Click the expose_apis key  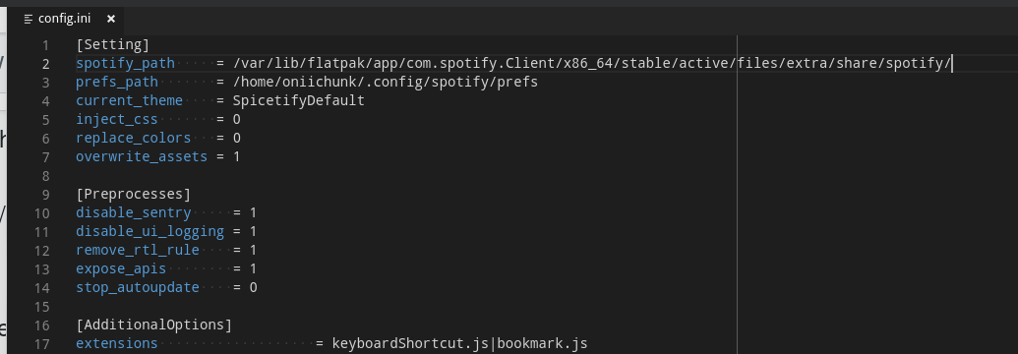click(x=121, y=269)
